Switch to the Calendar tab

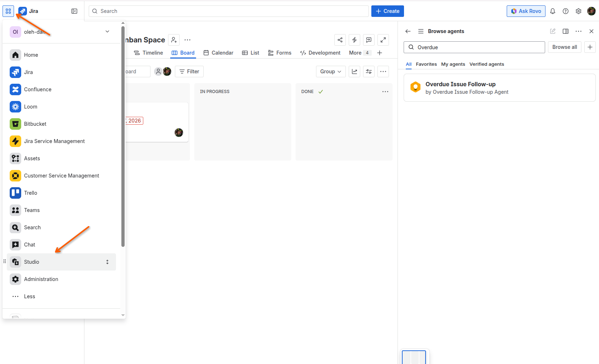point(218,53)
